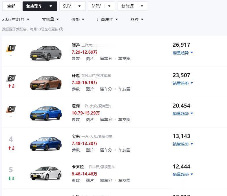Viewport: 227px width, 196px height.
Task: Show 销量趋势 for 速腾
Action: click(183, 114)
